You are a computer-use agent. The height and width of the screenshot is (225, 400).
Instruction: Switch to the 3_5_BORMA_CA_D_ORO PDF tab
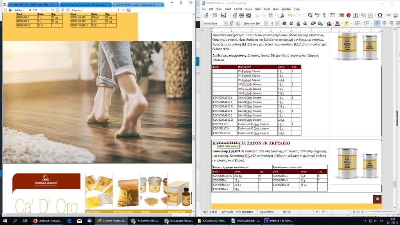pos(33,5)
